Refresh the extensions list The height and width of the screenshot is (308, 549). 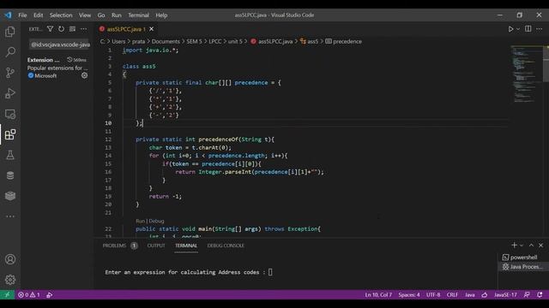[61, 29]
